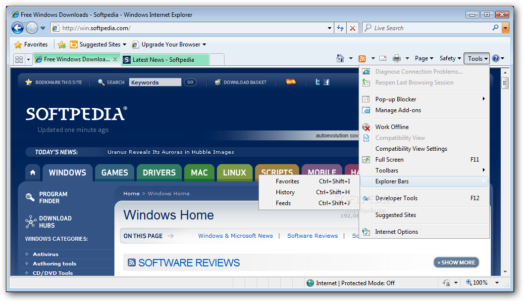Viewport: 524px width, 302px height.
Task: Toggle Feeds explorer bar in submenu
Action: (x=310, y=203)
